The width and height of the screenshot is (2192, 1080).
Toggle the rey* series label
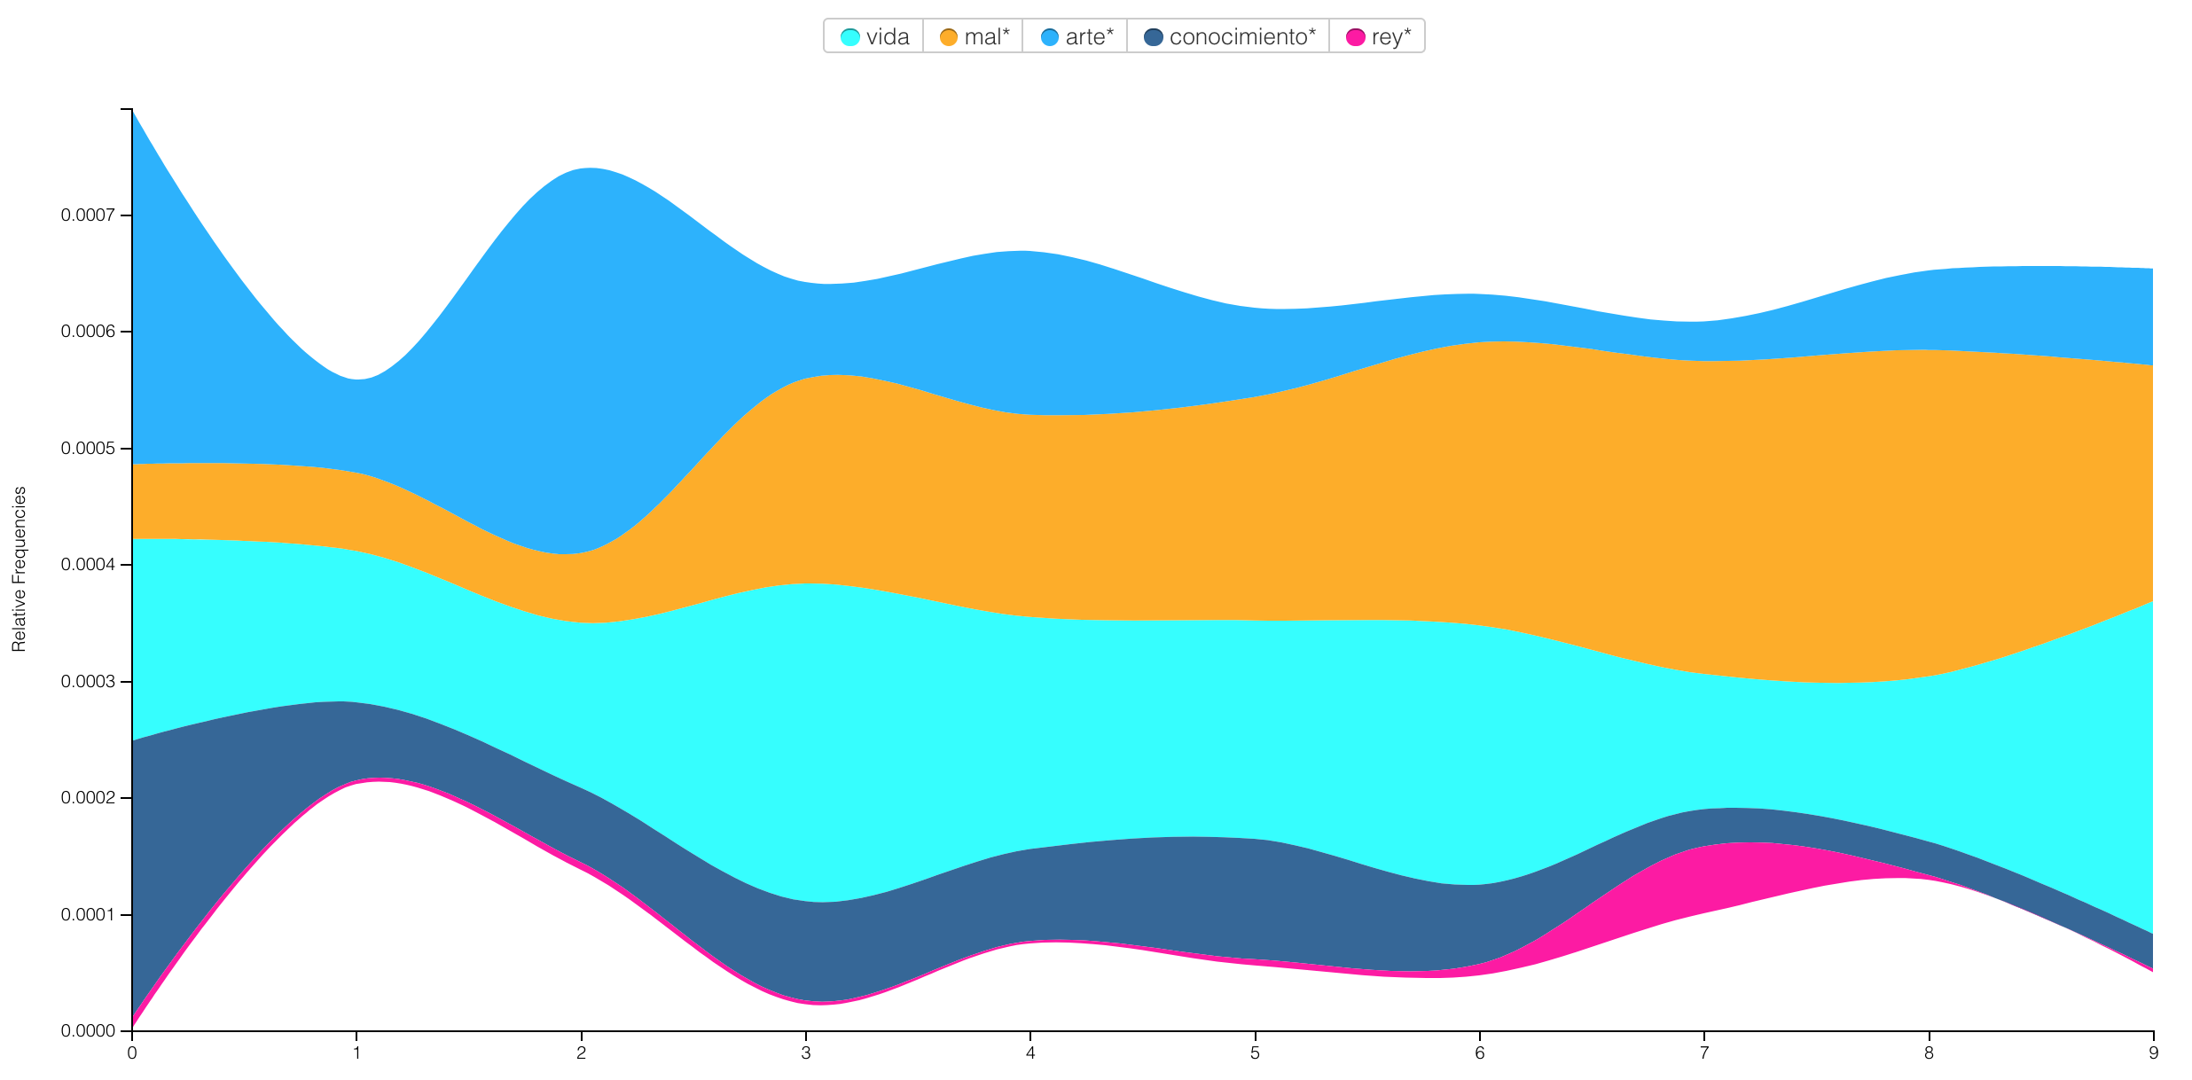tap(1390, 37)
